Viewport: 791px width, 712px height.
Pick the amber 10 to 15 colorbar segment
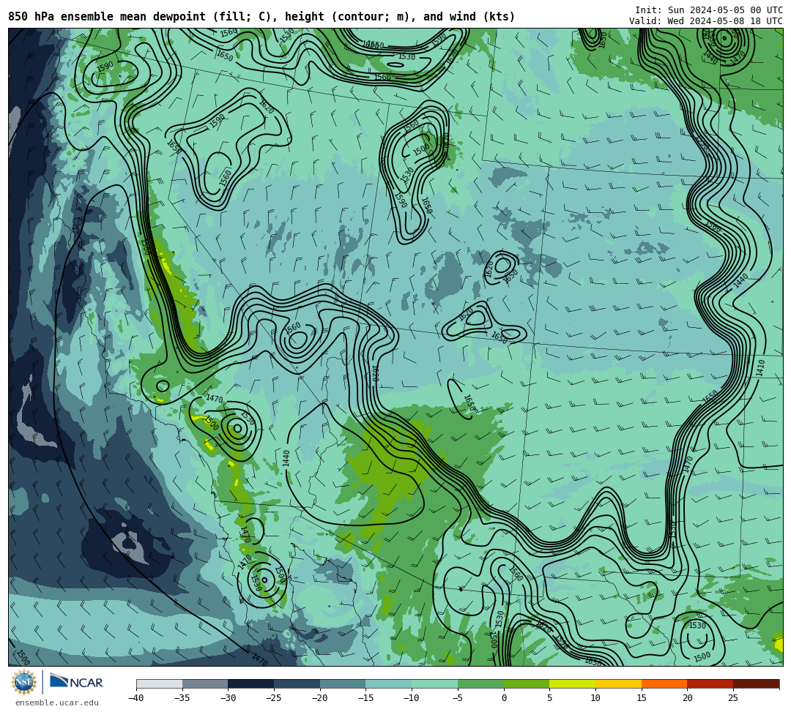click(x=618, y=683)
